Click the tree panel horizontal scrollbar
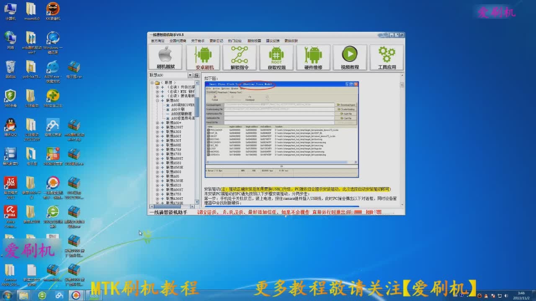 (x=173, y=207)
